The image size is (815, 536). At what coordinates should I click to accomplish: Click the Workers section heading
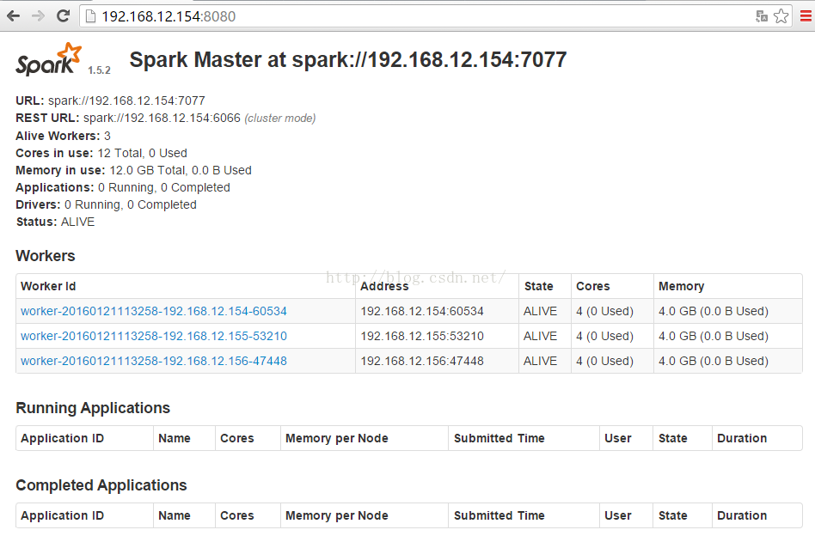click(46, 256)
